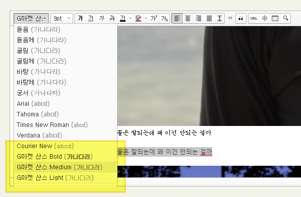The image size is (301, 197).
Task: Apply subscript formatting
Action: pos(164,19)
